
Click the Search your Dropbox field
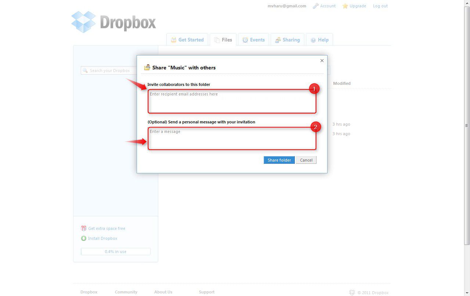(108, 71)
